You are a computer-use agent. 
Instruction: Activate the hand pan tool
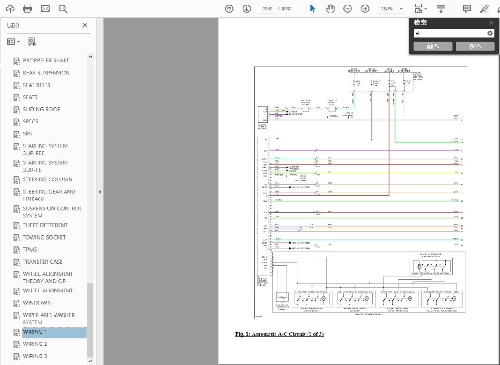point(331,9)
